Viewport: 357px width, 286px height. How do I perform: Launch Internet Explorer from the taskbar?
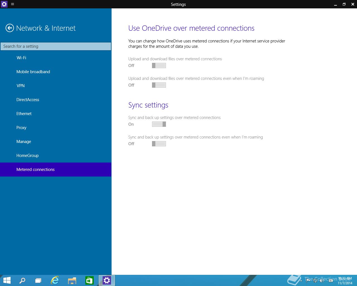[x=55, y=280]
